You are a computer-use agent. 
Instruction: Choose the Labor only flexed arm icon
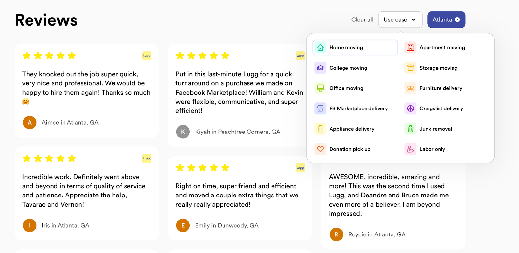coord(410,149)
